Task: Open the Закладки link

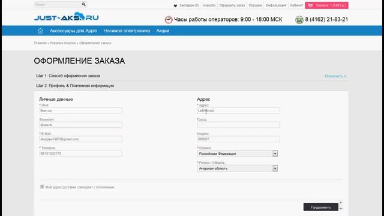Action: 189,5
